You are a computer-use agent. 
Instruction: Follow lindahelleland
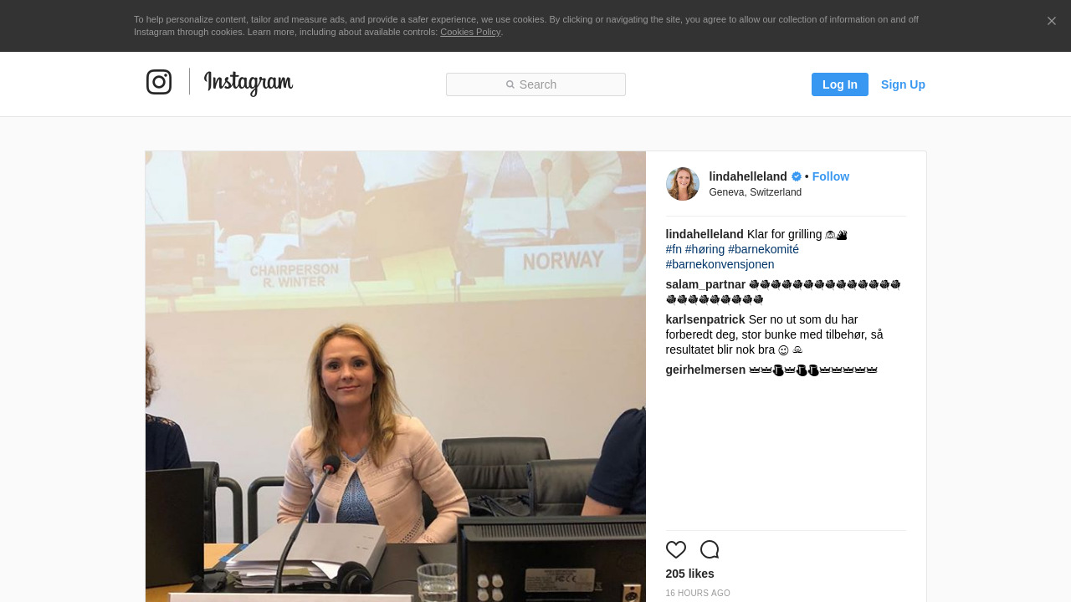pos(831,176)
